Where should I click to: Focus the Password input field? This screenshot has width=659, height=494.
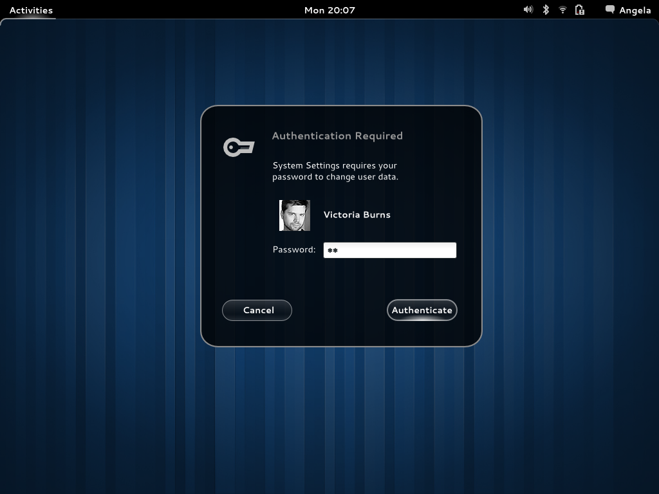click(389, 250)
